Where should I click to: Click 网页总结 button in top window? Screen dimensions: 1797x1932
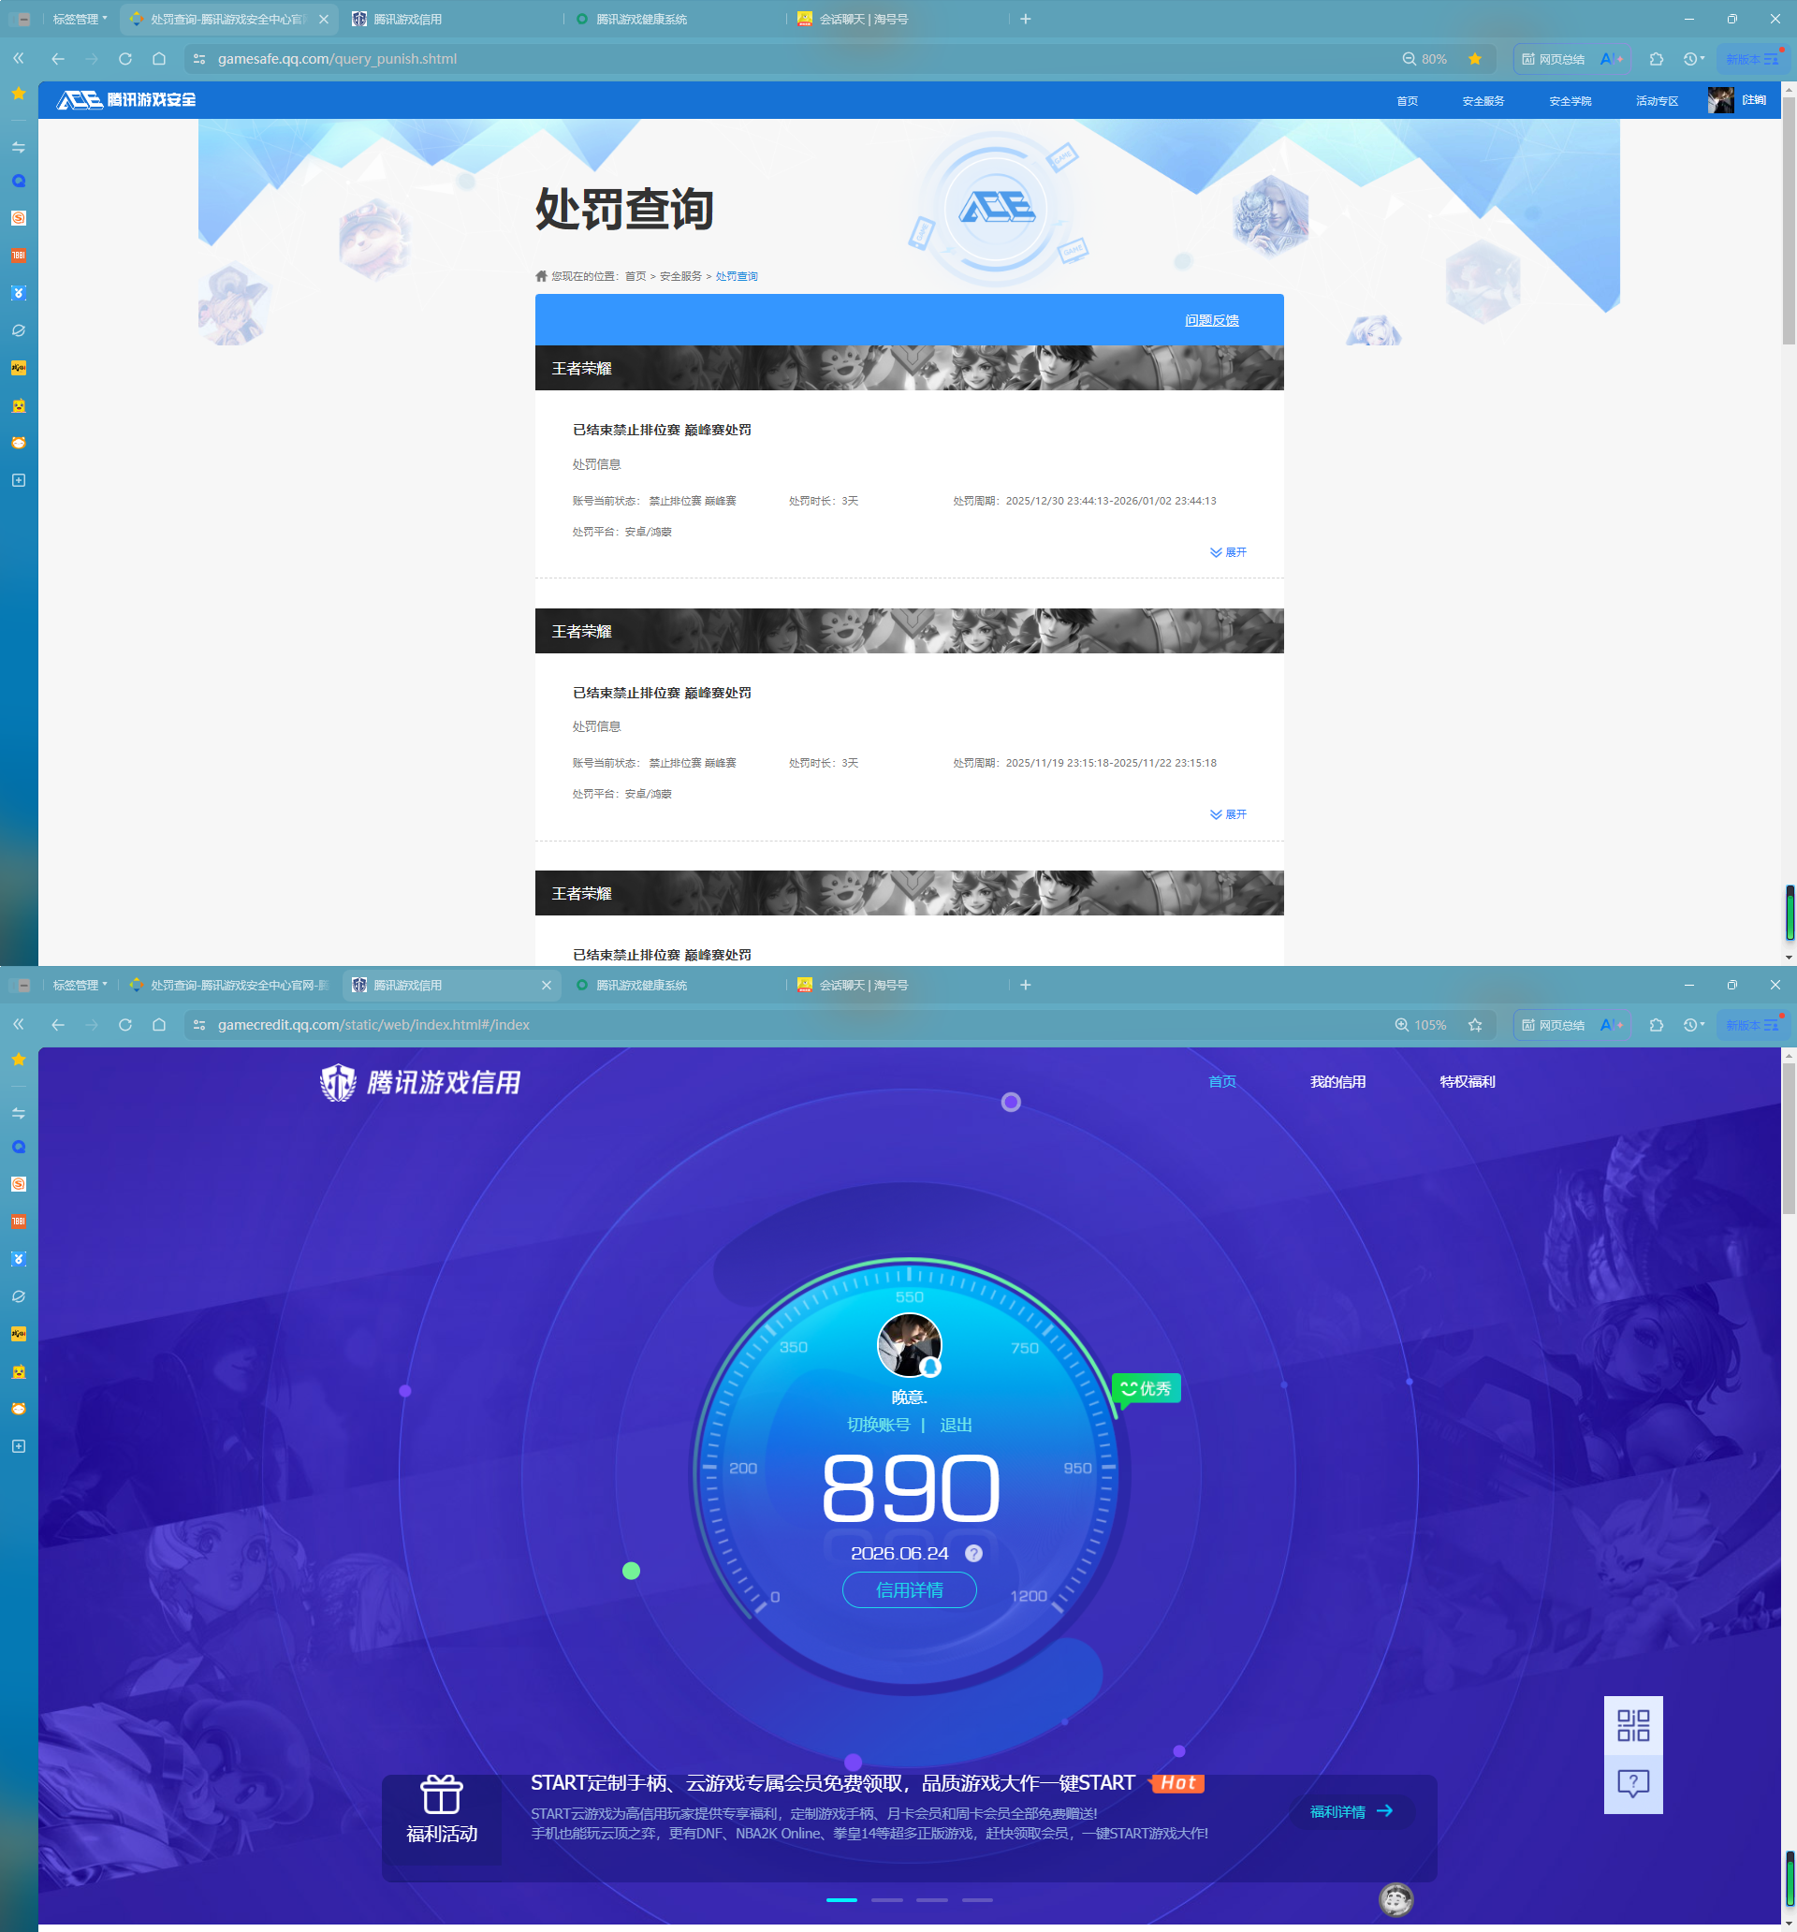pos(1553,58)
